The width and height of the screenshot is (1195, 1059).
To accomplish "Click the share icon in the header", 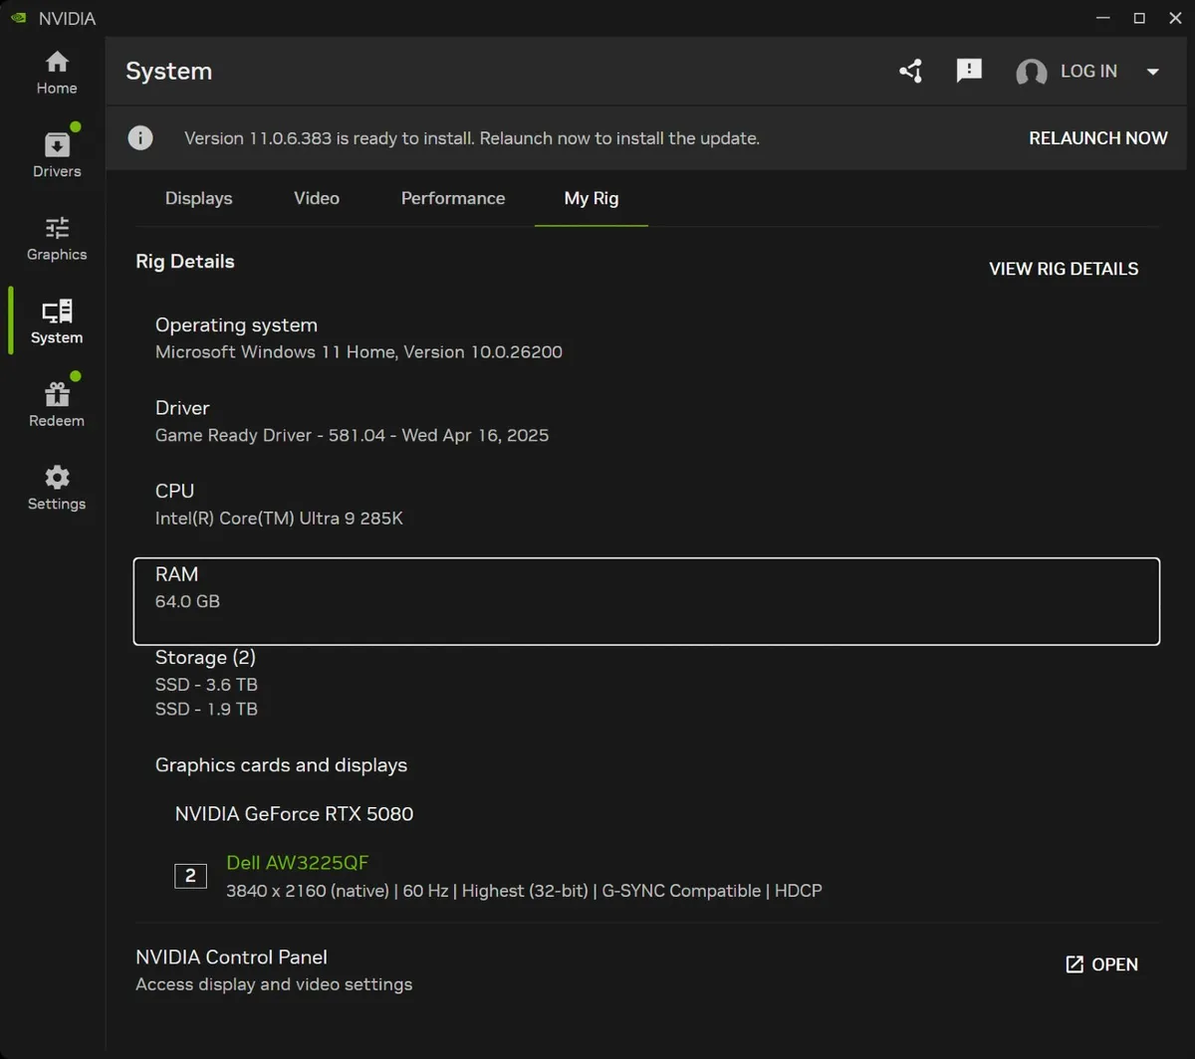I will (910, 71).
